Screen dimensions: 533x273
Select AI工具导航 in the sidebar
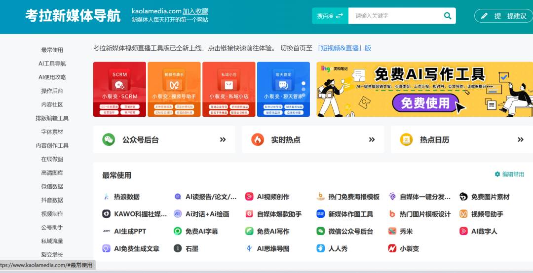52,64
